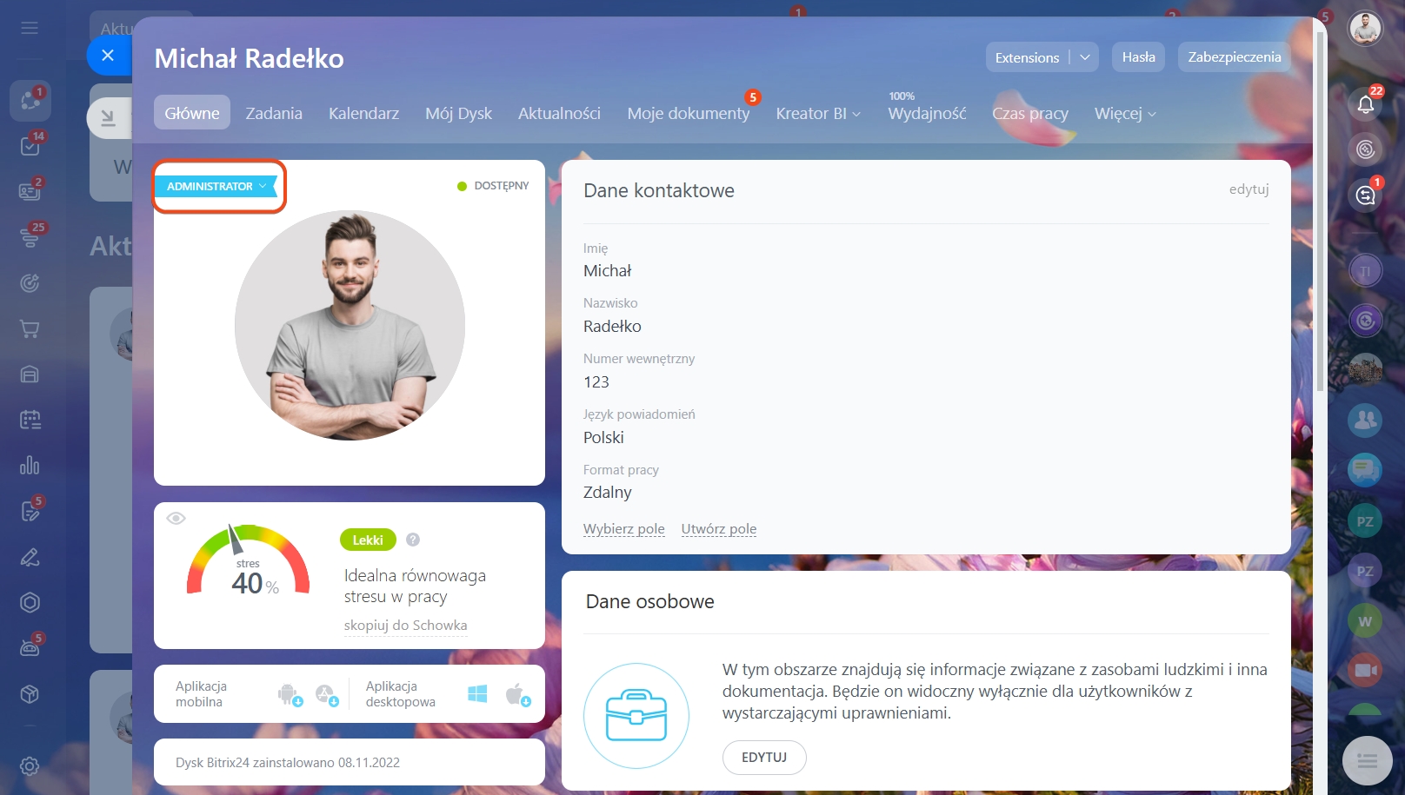Switch to the Zadania tab
Image resolution: width=1405 pixels, height=795 pixels.
click(274, 113)
